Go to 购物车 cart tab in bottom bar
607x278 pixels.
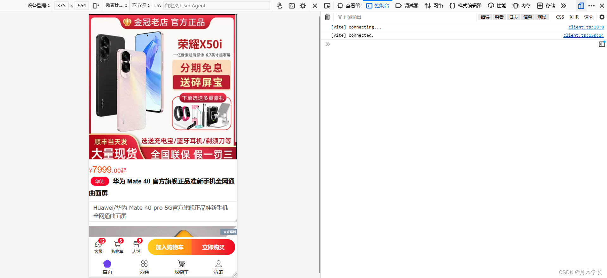tap(181, 267)
